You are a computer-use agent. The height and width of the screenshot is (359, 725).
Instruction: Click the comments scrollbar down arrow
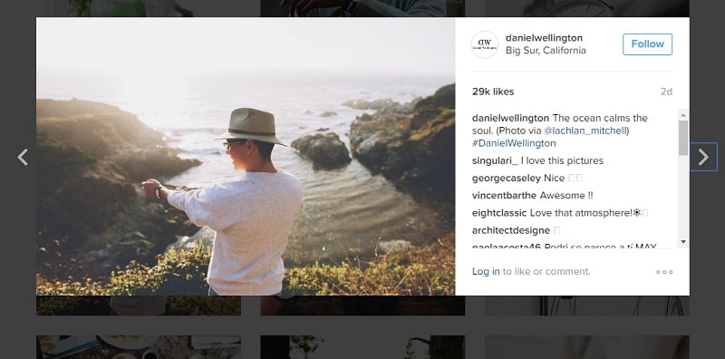683,242
